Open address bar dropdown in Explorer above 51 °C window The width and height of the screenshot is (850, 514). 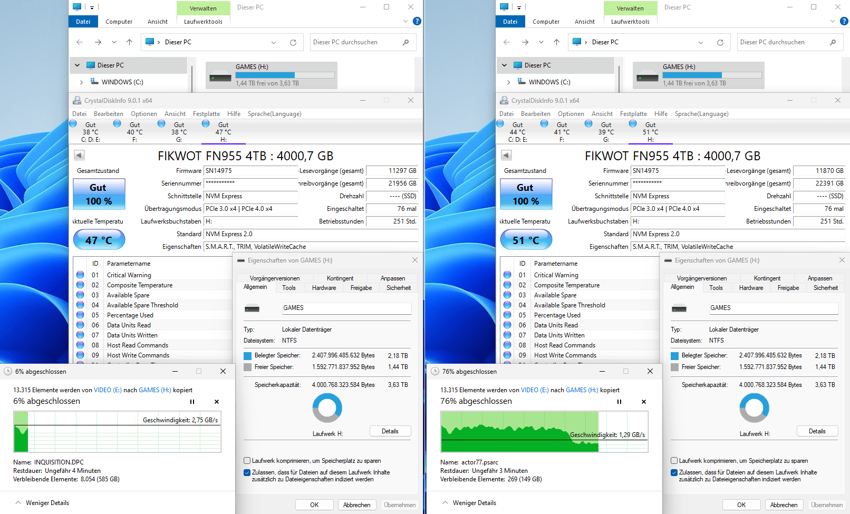coord(701,43)
